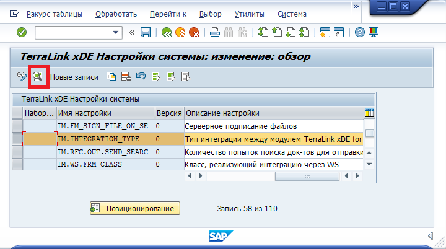This screenshot has height=249, width=446.
Task: Click the Delete row icon
Action: pos(126,77)
